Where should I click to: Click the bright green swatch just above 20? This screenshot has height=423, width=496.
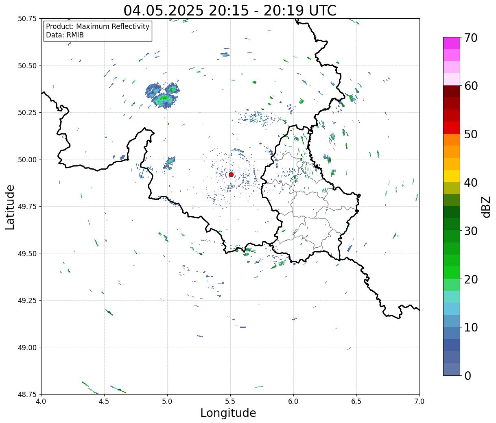coord(452,273)
